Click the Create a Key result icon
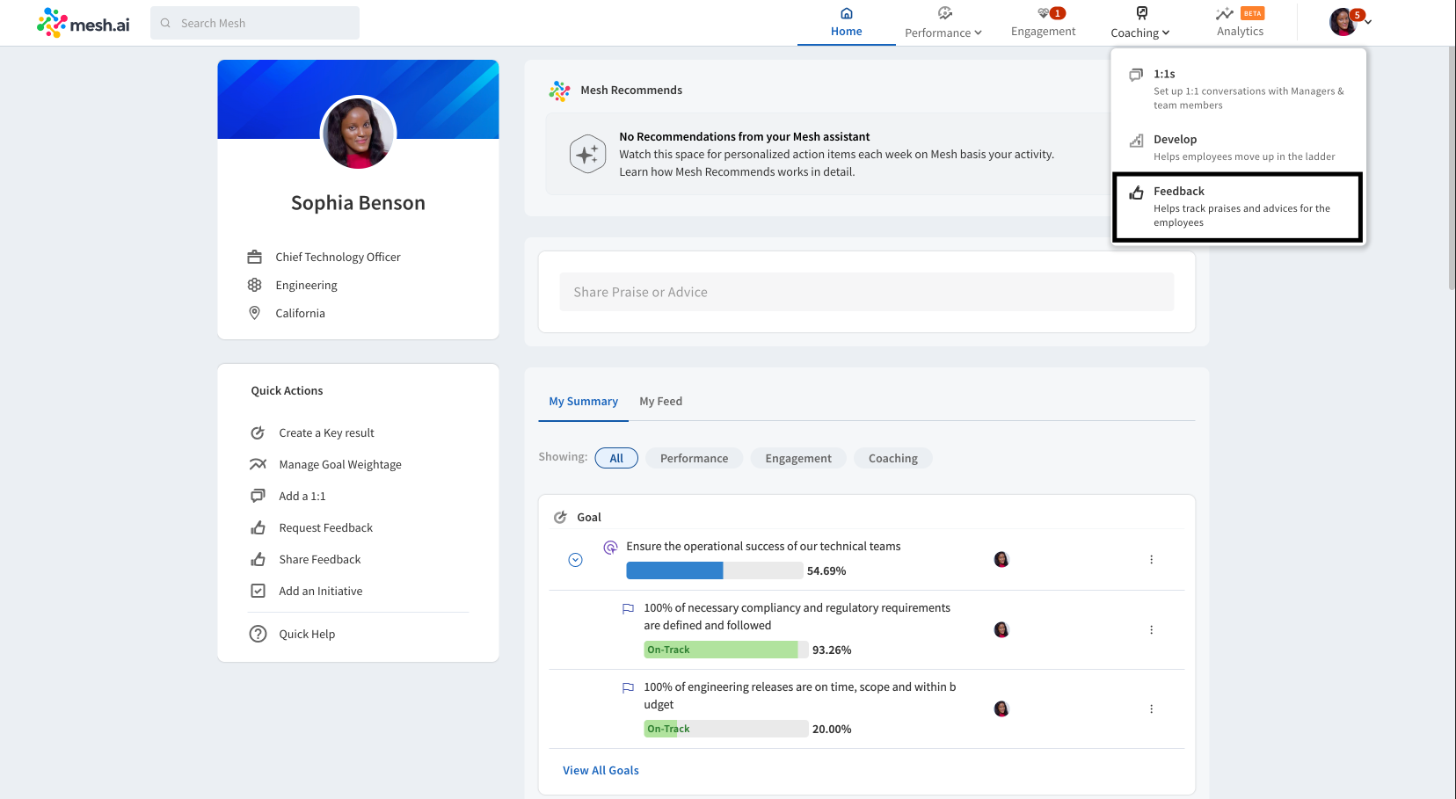The width and height of the screenshot is (1456, 799). tap(258, 432)
